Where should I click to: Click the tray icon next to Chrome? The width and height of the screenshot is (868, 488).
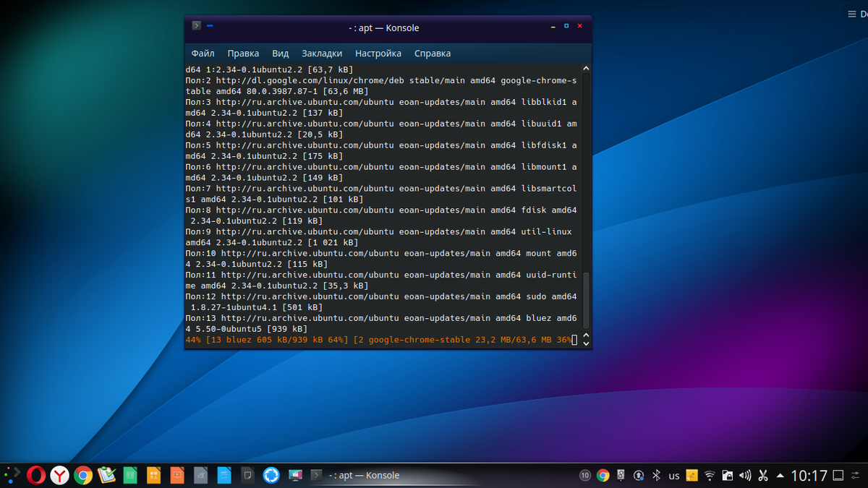click(x=621, y=476)
